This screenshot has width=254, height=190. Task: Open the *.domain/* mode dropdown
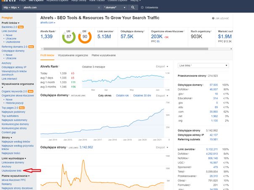pos(114,8)
